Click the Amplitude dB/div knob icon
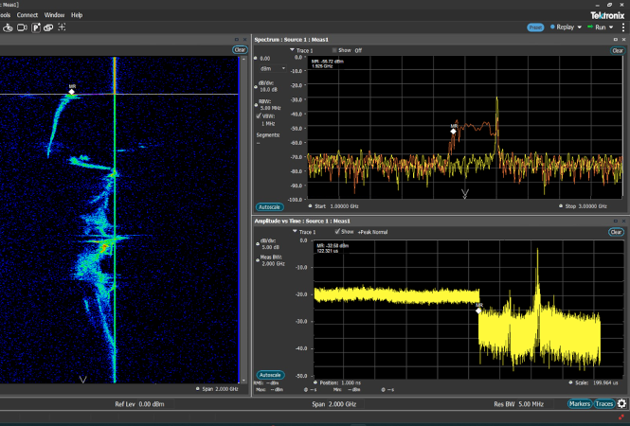630x426 pixels. 258,243
